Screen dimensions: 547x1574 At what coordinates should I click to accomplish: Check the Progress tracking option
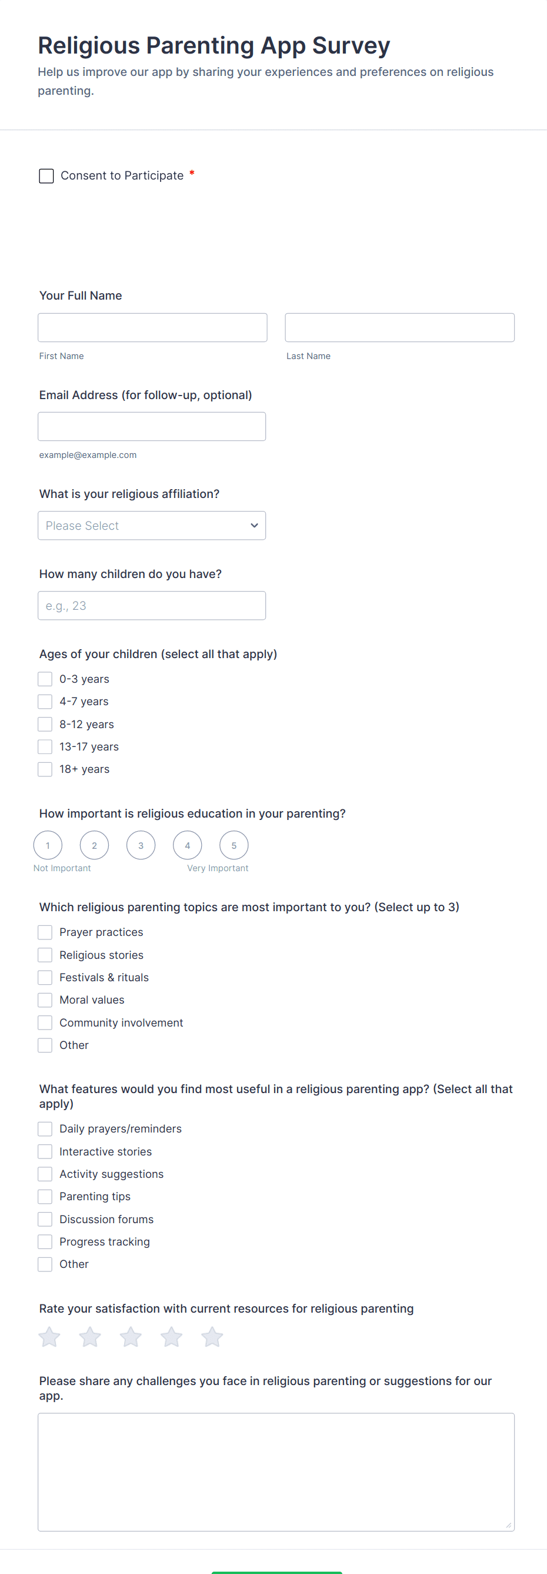pyautogui.click(x=45, y=1241)
